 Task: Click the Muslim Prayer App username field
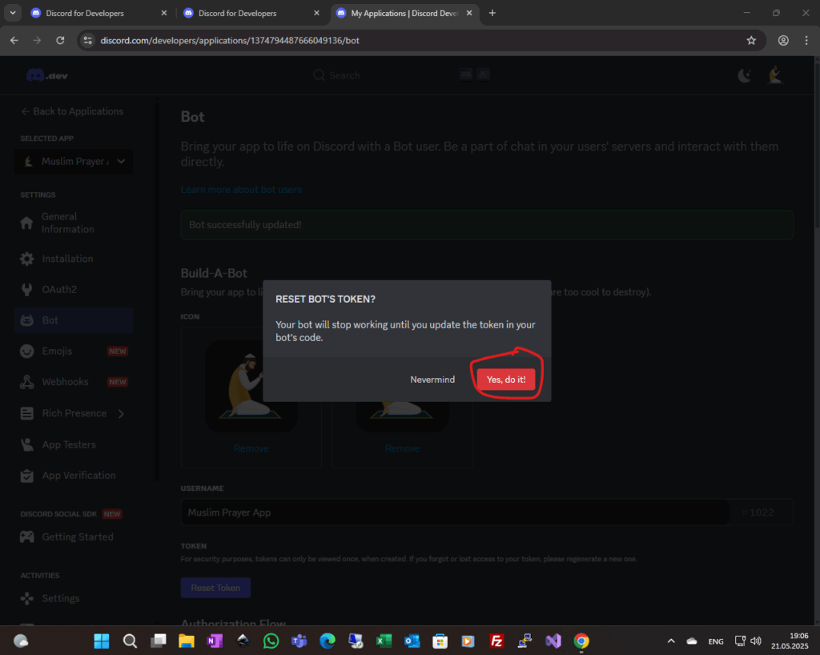pos(455,512)
